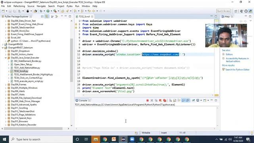Open Accessibility features in textual editors link
This screenshot has height=143, width=254.
(237, 60)
